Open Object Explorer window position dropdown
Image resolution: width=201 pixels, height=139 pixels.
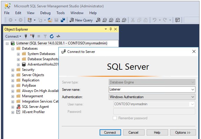(x=106, y=29)
